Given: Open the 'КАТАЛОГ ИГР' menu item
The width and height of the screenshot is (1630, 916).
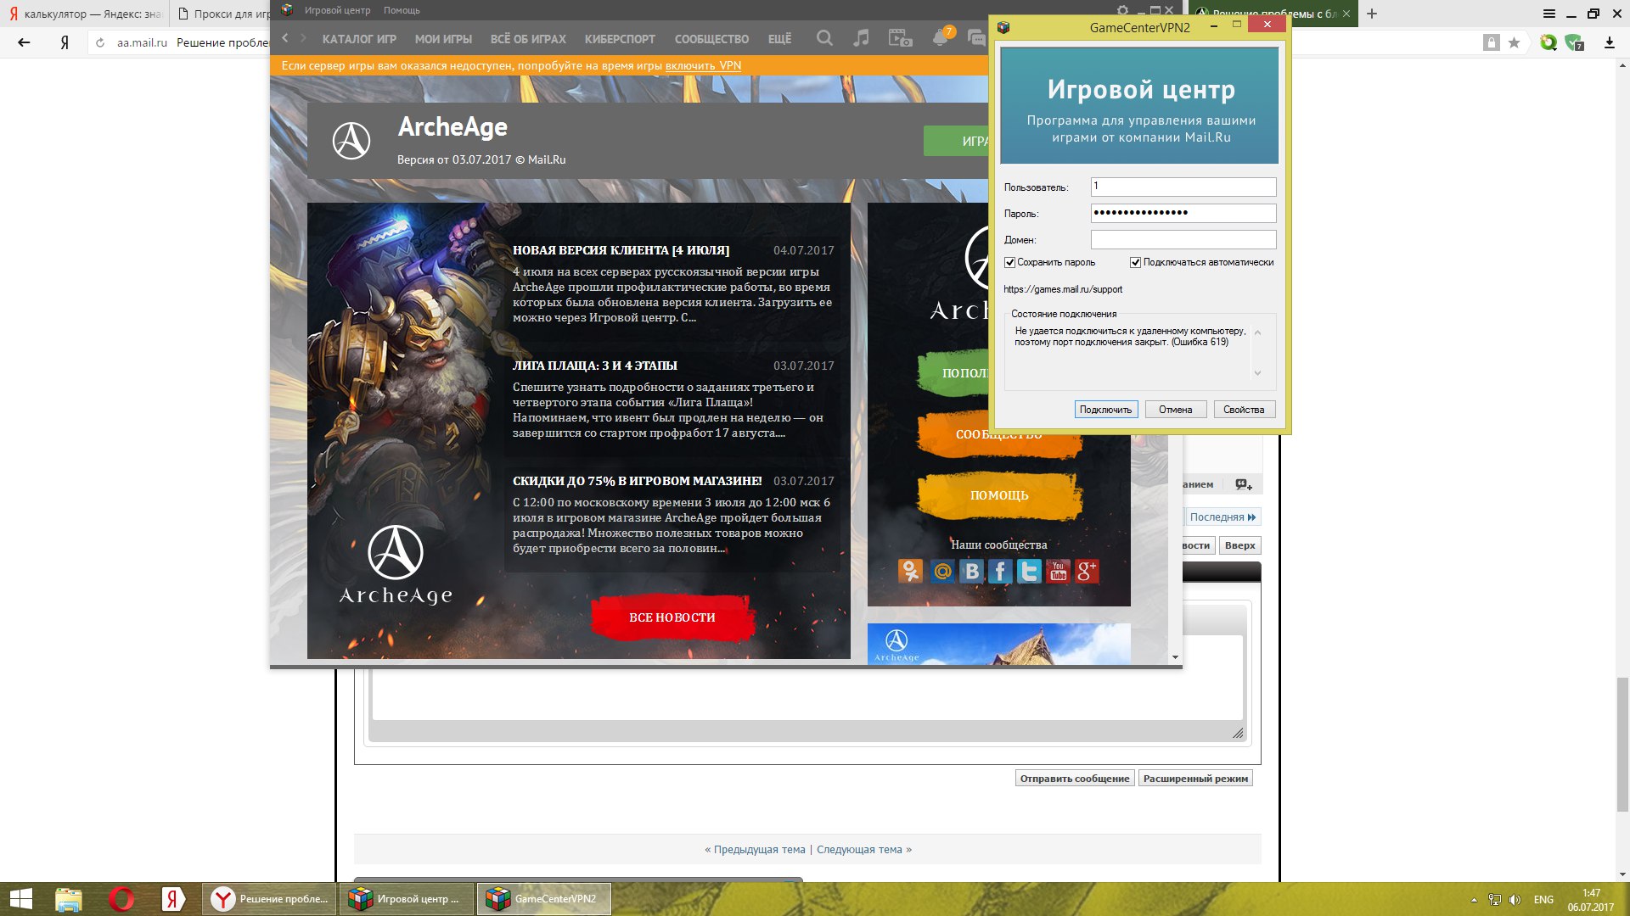Looking at the screenshot, I should point(359,39).
